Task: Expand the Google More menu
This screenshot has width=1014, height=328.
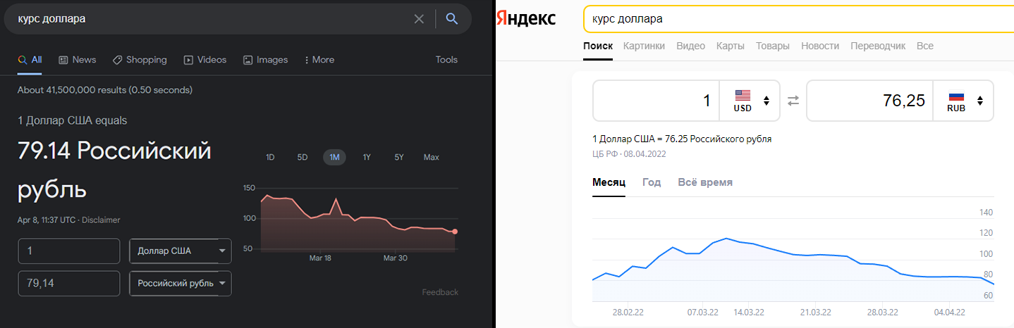Action: [319, 60]
